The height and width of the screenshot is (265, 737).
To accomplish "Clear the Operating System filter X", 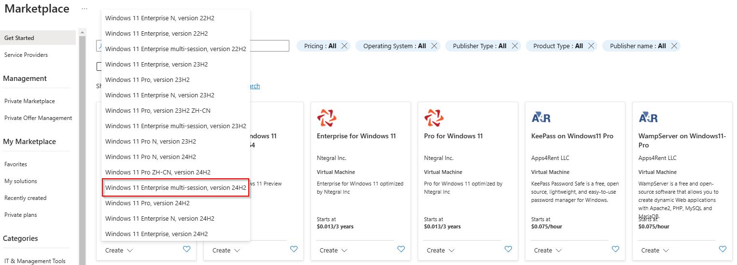I will click(x=434, y=46).
